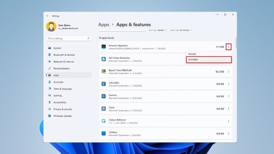Choose Uninstall from the context menu

[209, 60]
